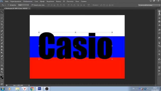
Task: Open the Actions panel play icon
Action: (x=159, y=71)
